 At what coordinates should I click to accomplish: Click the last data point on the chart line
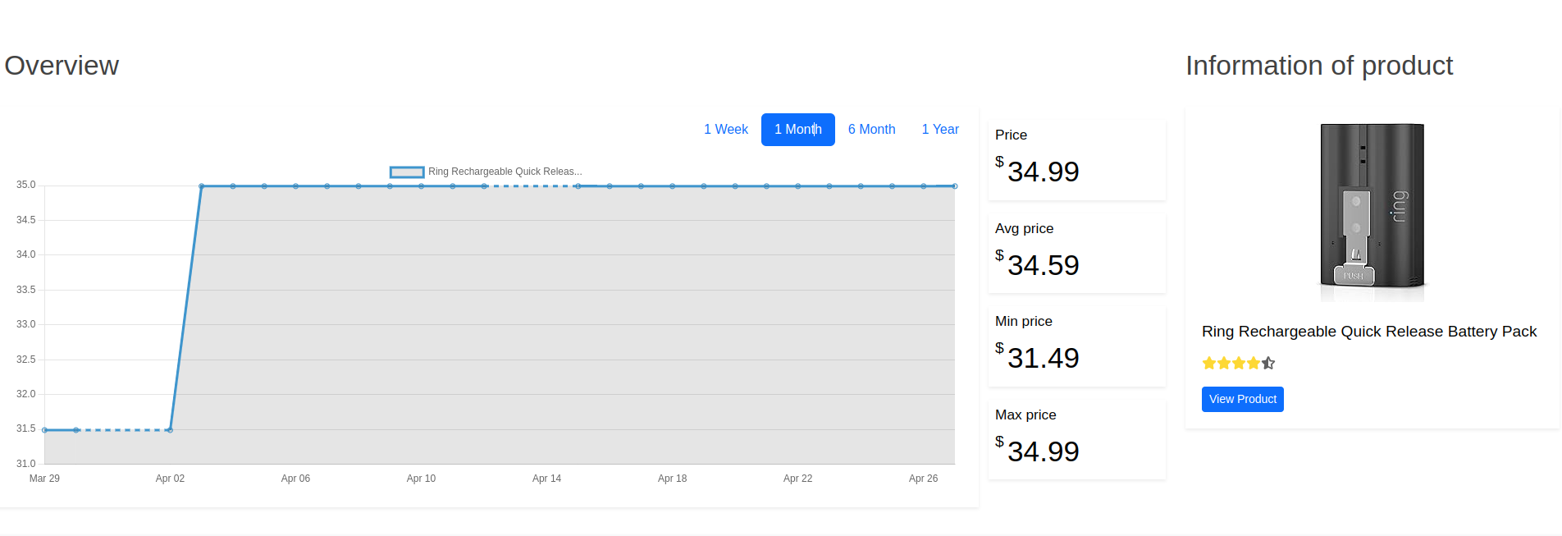954,186
